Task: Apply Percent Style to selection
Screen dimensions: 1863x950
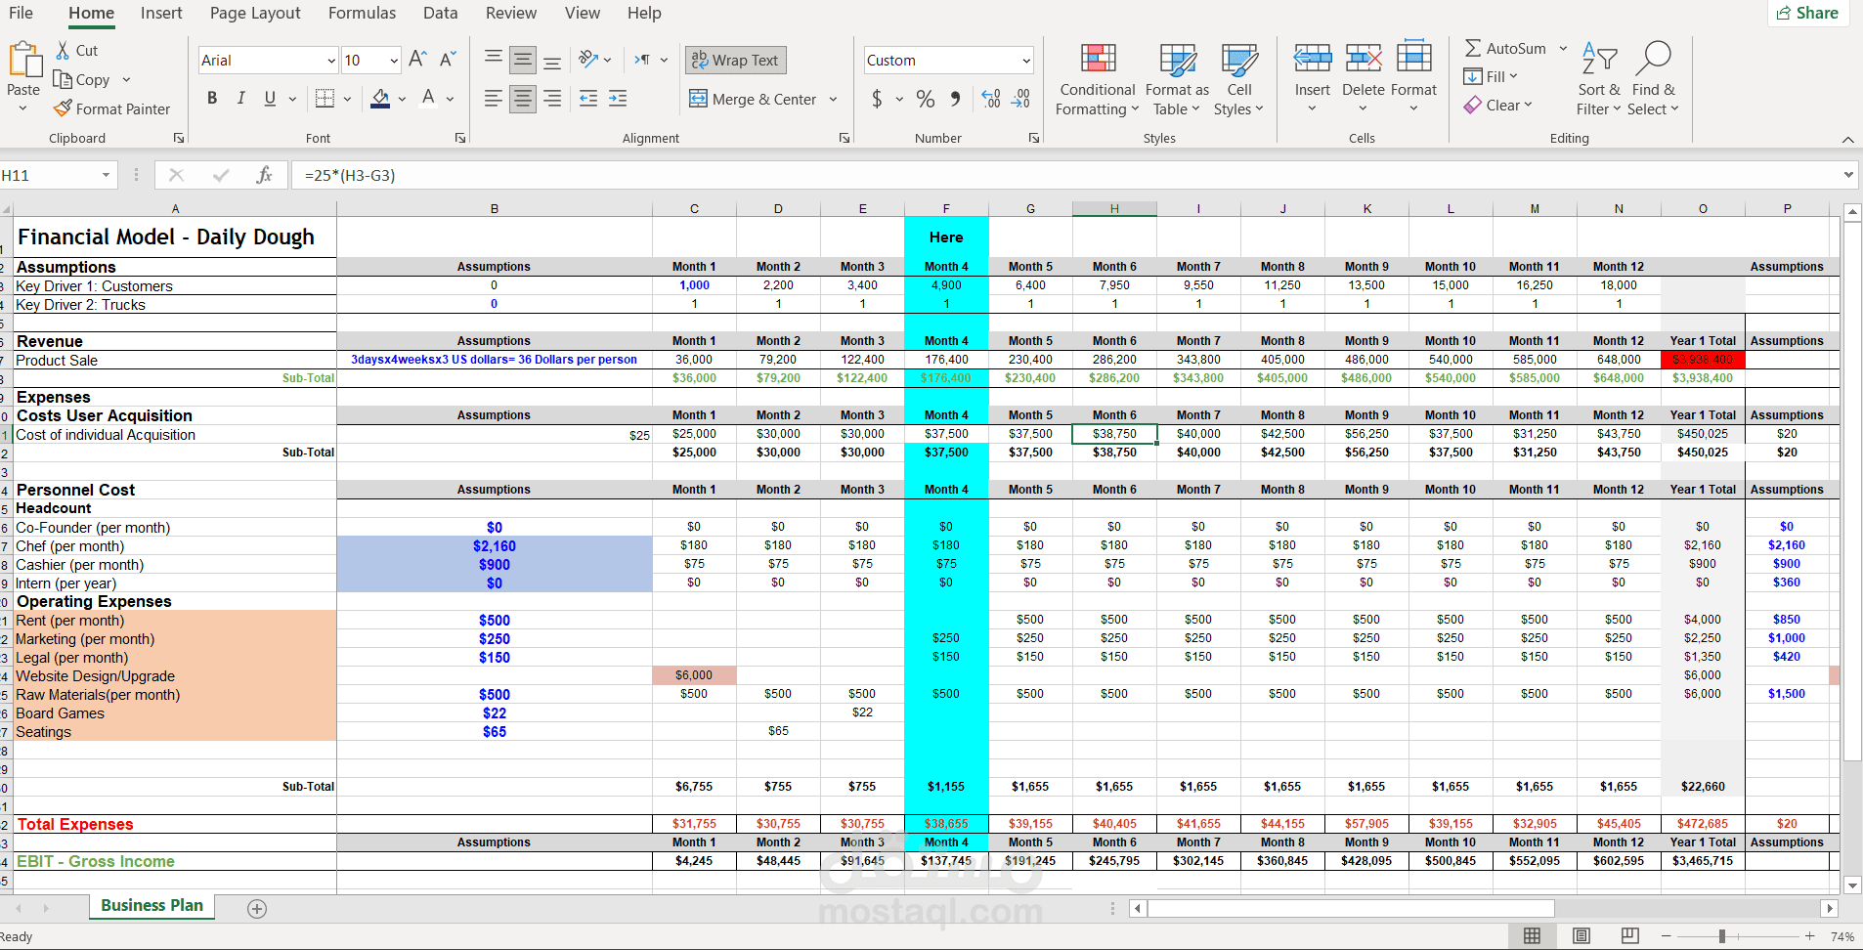Action: click(925, 98)
